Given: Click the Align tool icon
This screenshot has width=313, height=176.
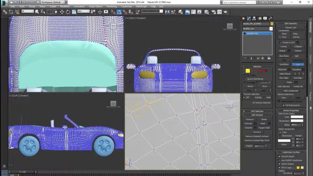Looking at the screenshot, I should (x=173, y=12).
